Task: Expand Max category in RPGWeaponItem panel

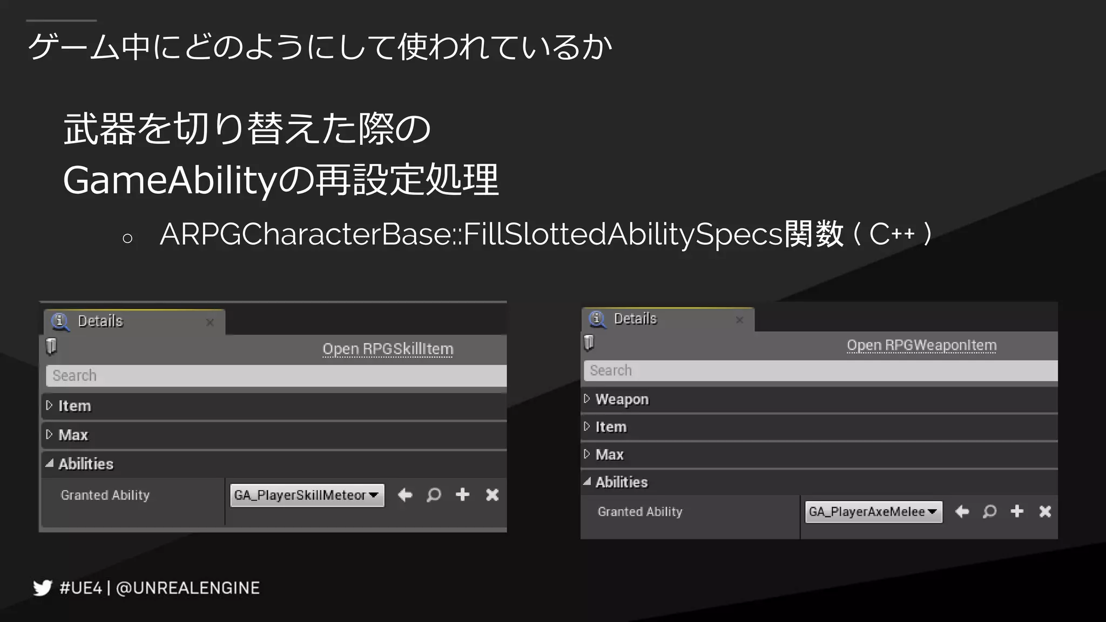Action: click(x=587, y=454)
